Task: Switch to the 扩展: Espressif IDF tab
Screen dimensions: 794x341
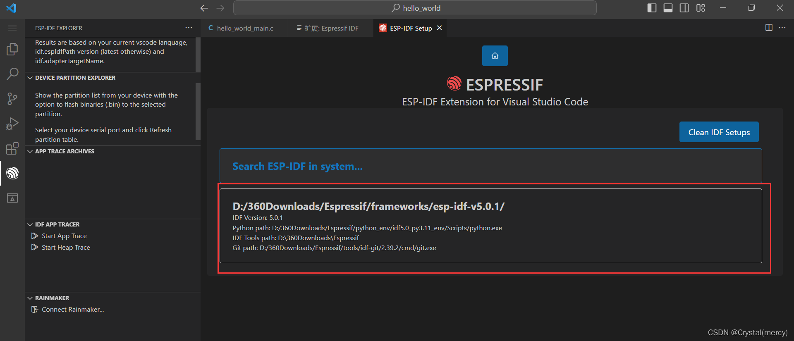Action: pyautogui.click(x=331, y=28)
